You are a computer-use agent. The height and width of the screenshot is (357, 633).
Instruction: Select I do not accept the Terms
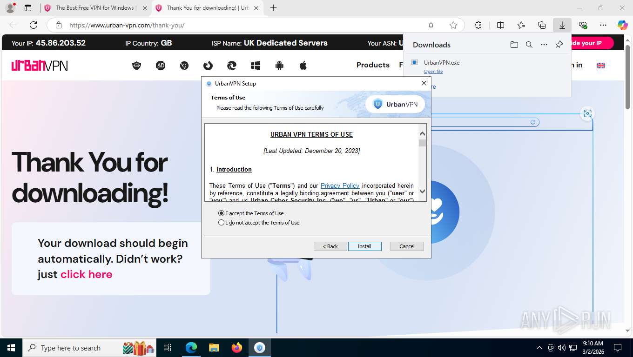[259, 223]
